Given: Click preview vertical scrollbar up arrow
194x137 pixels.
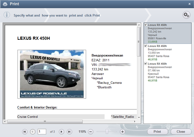Looking at the screenshot, I should coord(139,25).
